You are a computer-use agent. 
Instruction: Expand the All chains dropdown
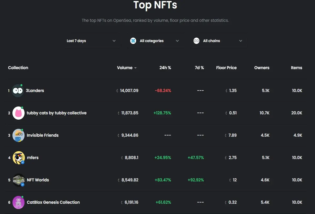tap(218, 41)
